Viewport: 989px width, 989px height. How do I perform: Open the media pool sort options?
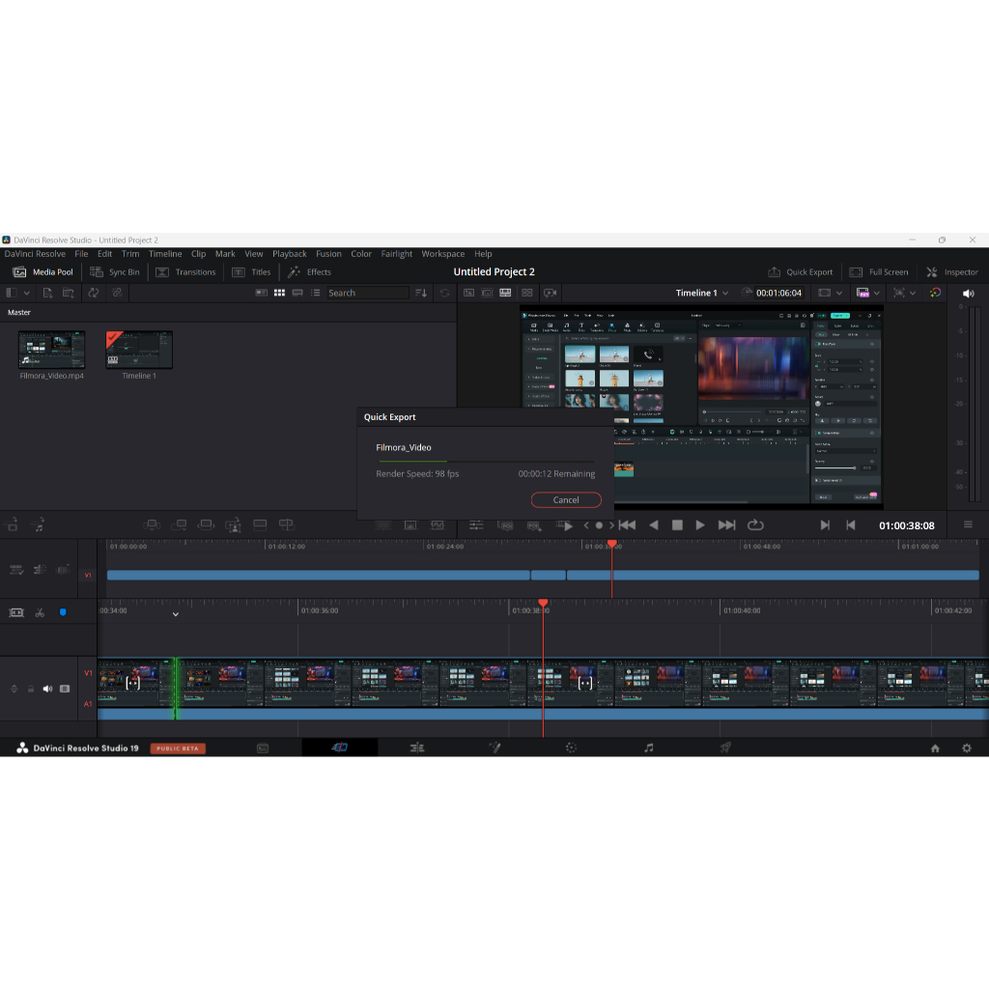point(421,293)
